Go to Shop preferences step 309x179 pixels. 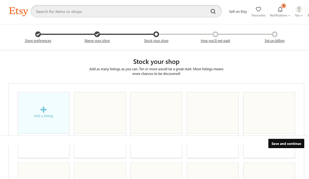pyautogui.click(x=38, y=41)
